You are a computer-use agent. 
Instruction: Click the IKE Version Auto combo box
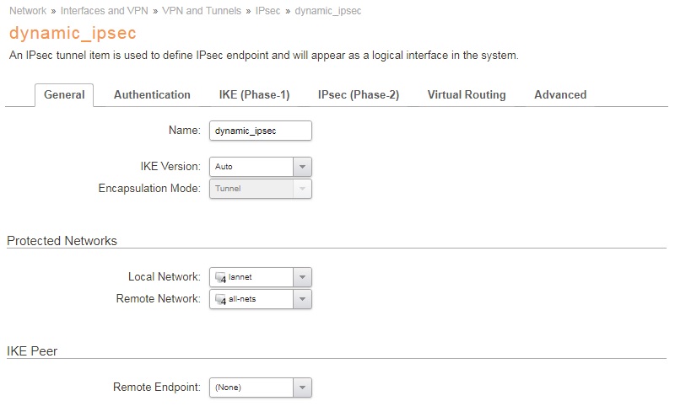tap(251, 167)
